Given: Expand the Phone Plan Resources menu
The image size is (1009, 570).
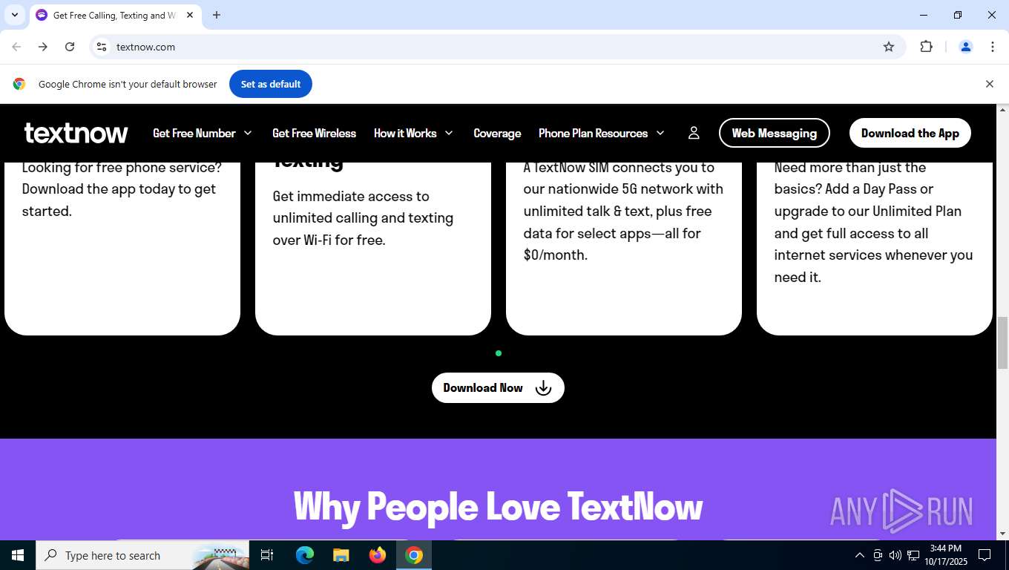Looking at the screenshot, I should tap(602, 133).
